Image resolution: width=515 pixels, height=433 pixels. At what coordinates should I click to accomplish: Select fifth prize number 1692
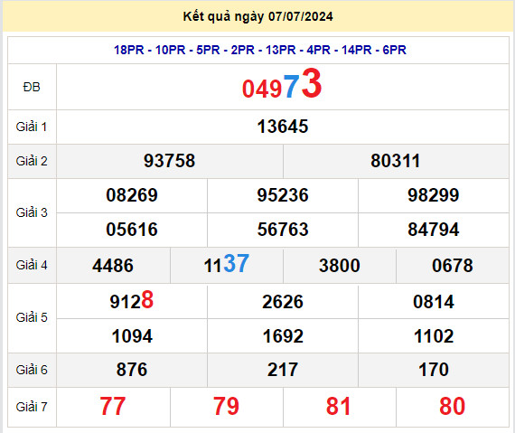click(x=283, y=336)
